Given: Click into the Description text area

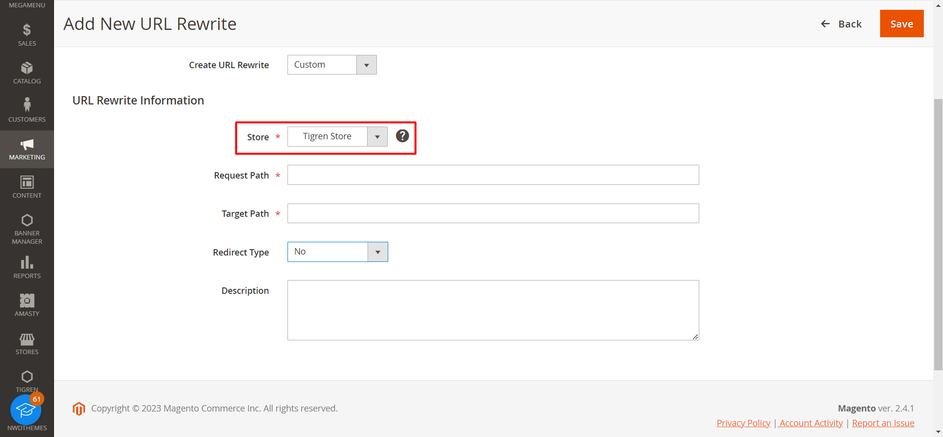Looking at the screenshot, I should [x=493, y=310].
